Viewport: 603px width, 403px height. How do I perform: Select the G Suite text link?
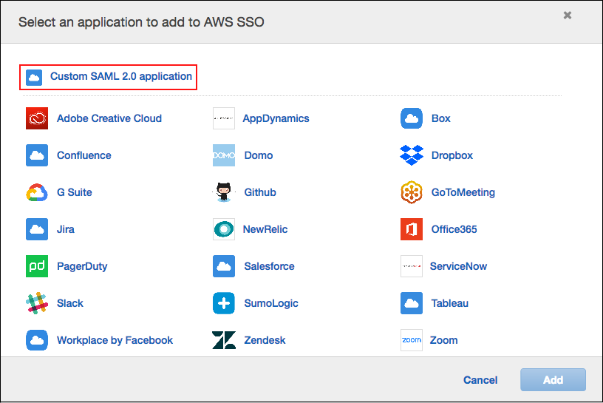[74, 192]
